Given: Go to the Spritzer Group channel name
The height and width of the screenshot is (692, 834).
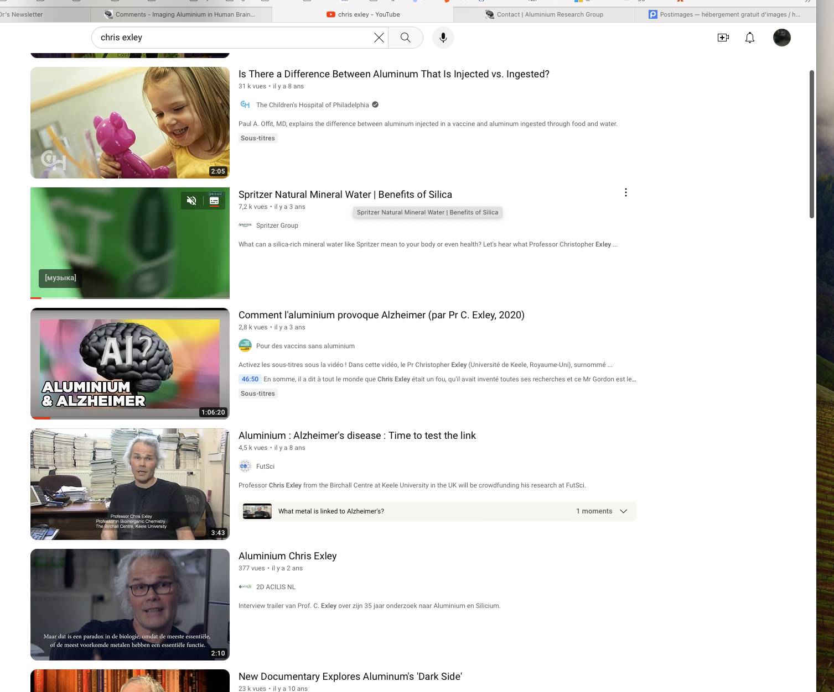Looking at the screenshot, I should click(x=277, y=226).
